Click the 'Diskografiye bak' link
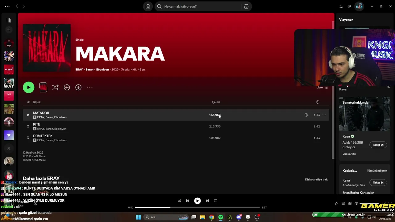This screenshot has height=222, width=395. [x=316, y=180]
